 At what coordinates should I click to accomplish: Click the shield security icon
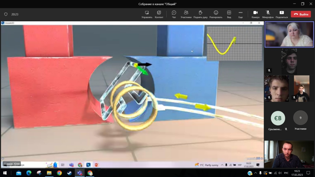[6, 14]
